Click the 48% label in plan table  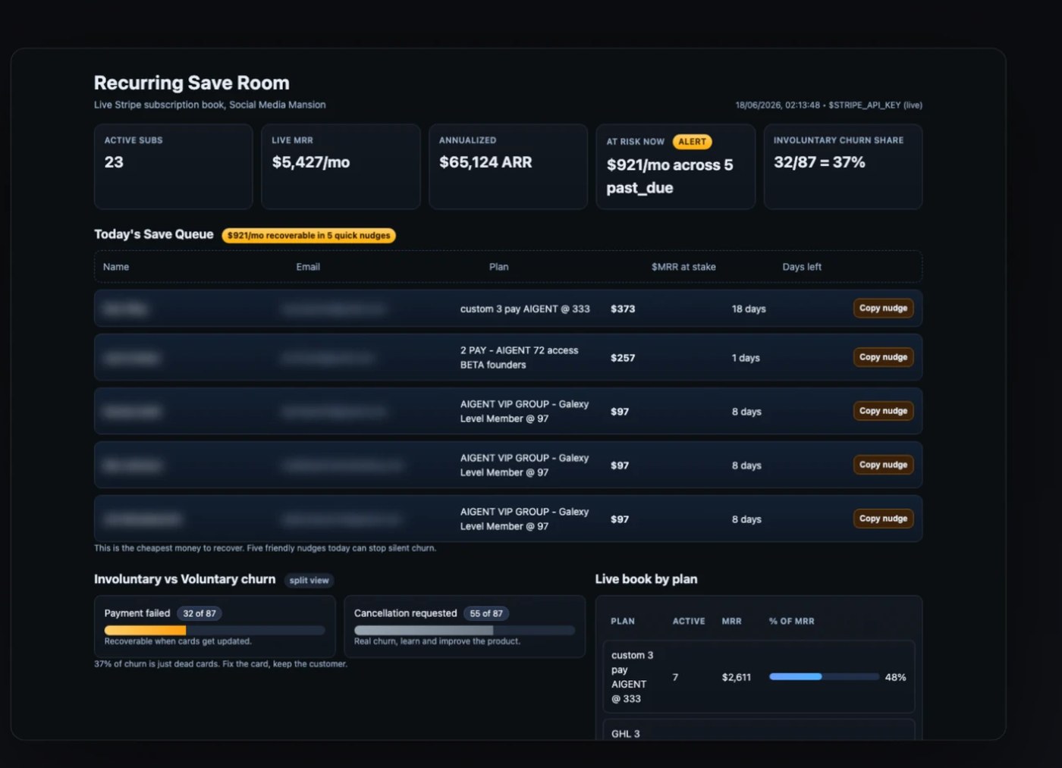tap(895, 677)
